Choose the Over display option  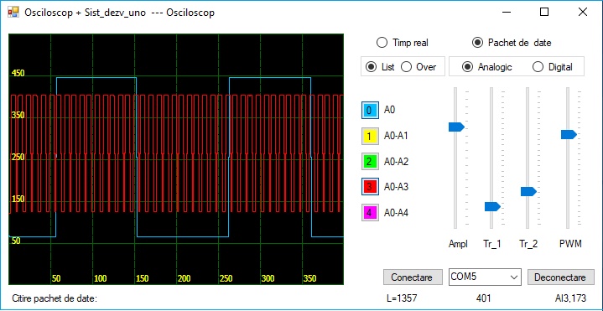[x=418, y=67]
